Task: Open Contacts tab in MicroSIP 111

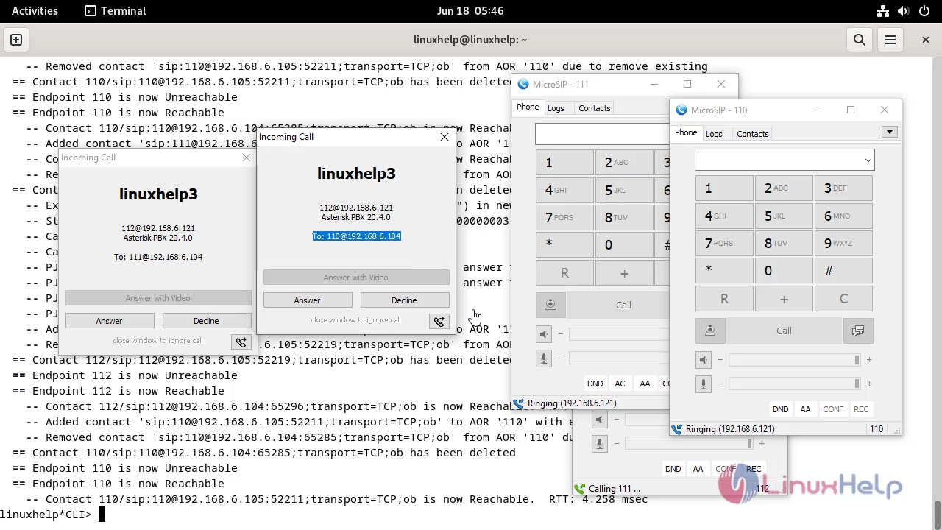Action: [595, 108]
